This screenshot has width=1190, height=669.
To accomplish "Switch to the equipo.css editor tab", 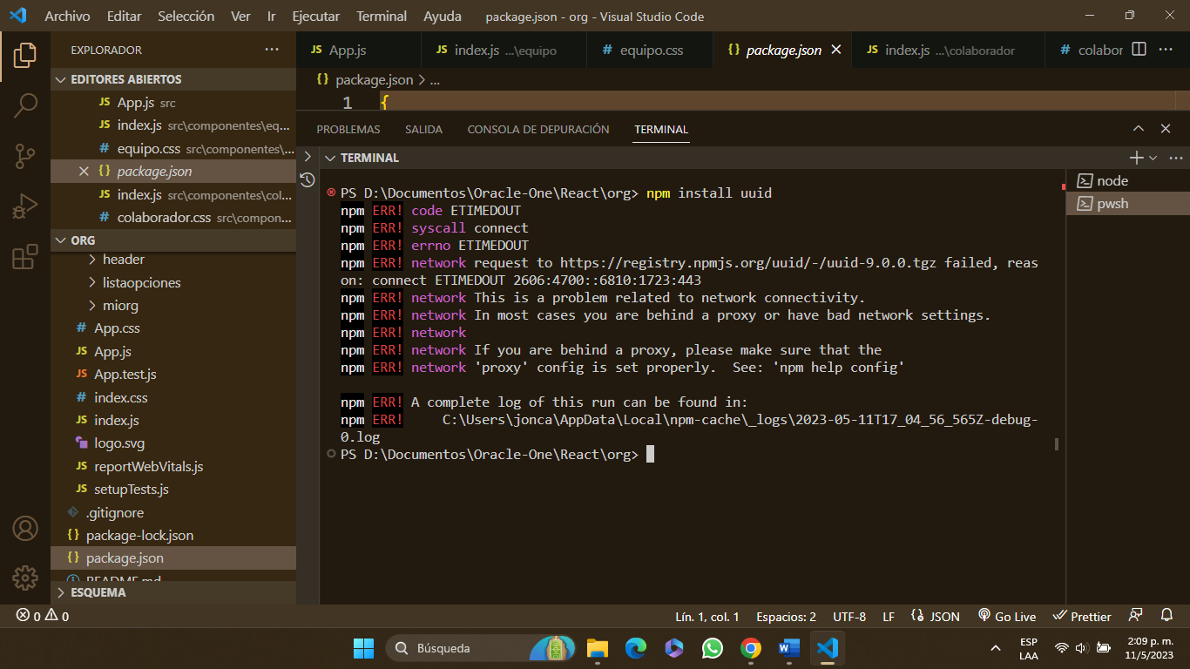I will click(650, 51).
